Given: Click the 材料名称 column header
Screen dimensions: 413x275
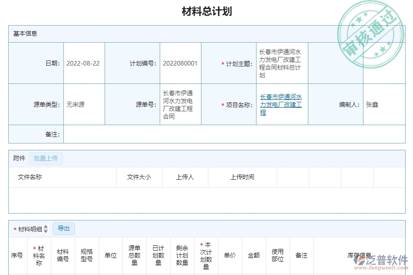Looking at the screenshot, I should click(39, 255).
